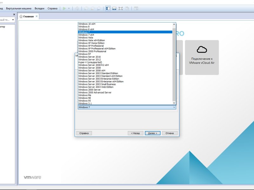
Task: Select Windows 7 x64 in the list
Action: [x=125, y=35]
